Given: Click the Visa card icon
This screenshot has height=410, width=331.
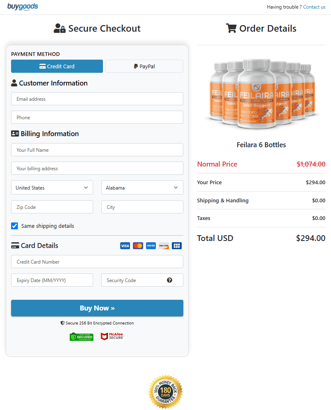Looking at the screenshot, I should point(125,246).
